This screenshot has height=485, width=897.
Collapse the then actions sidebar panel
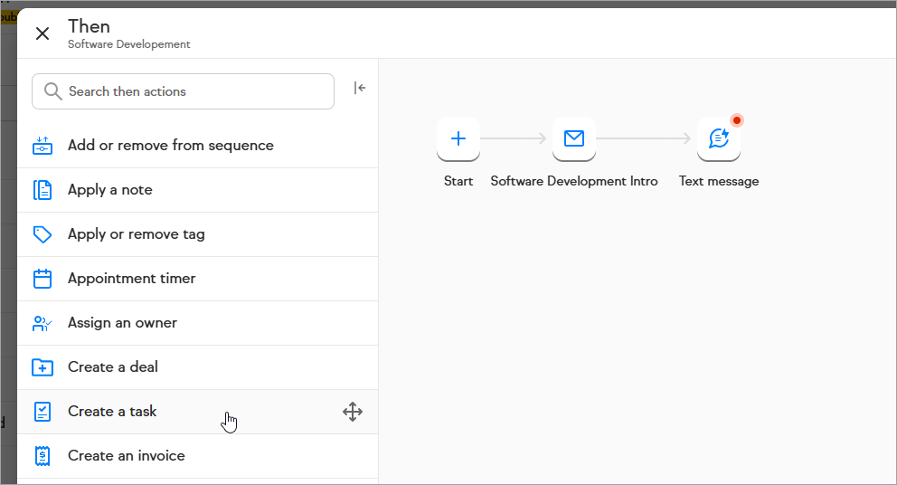360,88
